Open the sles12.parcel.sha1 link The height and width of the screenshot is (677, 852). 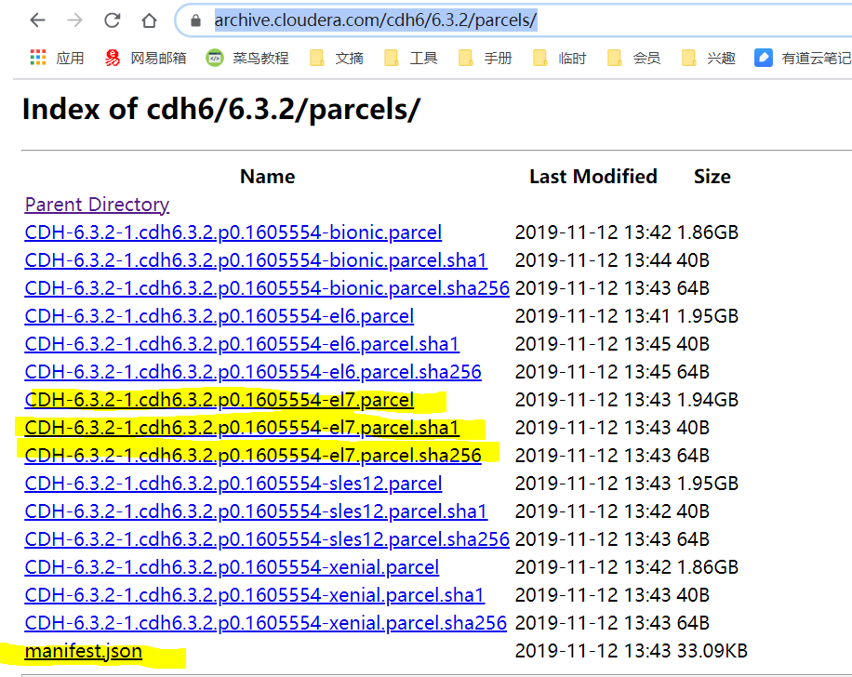click(256, 511)
